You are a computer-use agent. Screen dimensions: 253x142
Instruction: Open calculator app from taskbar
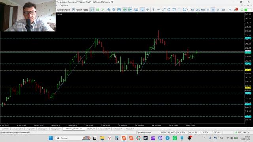117,138
